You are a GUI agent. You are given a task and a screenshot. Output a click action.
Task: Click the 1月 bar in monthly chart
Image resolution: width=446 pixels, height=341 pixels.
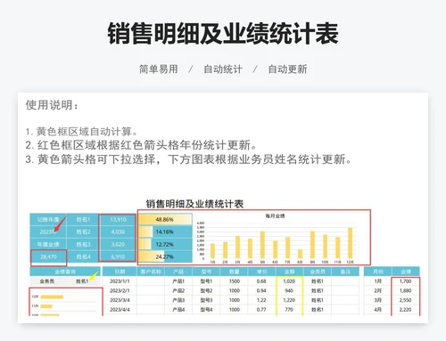click(x=212, y=251)
